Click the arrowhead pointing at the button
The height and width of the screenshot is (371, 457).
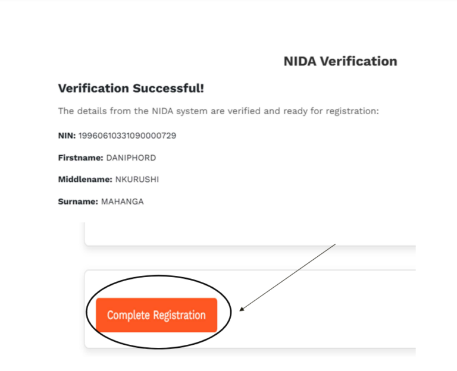click(x=241, y=309)
